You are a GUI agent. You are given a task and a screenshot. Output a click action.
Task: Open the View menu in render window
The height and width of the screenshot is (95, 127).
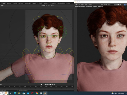click(x=86, y=4)
